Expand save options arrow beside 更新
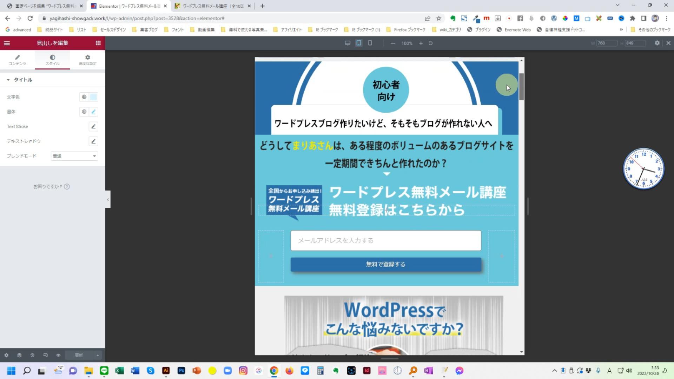Image resolution: width=674 pixels, height=379 pixels. click(x=98, y=355)
